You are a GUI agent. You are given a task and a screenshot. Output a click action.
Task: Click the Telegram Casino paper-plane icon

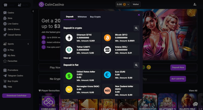(x=5, y=76)
